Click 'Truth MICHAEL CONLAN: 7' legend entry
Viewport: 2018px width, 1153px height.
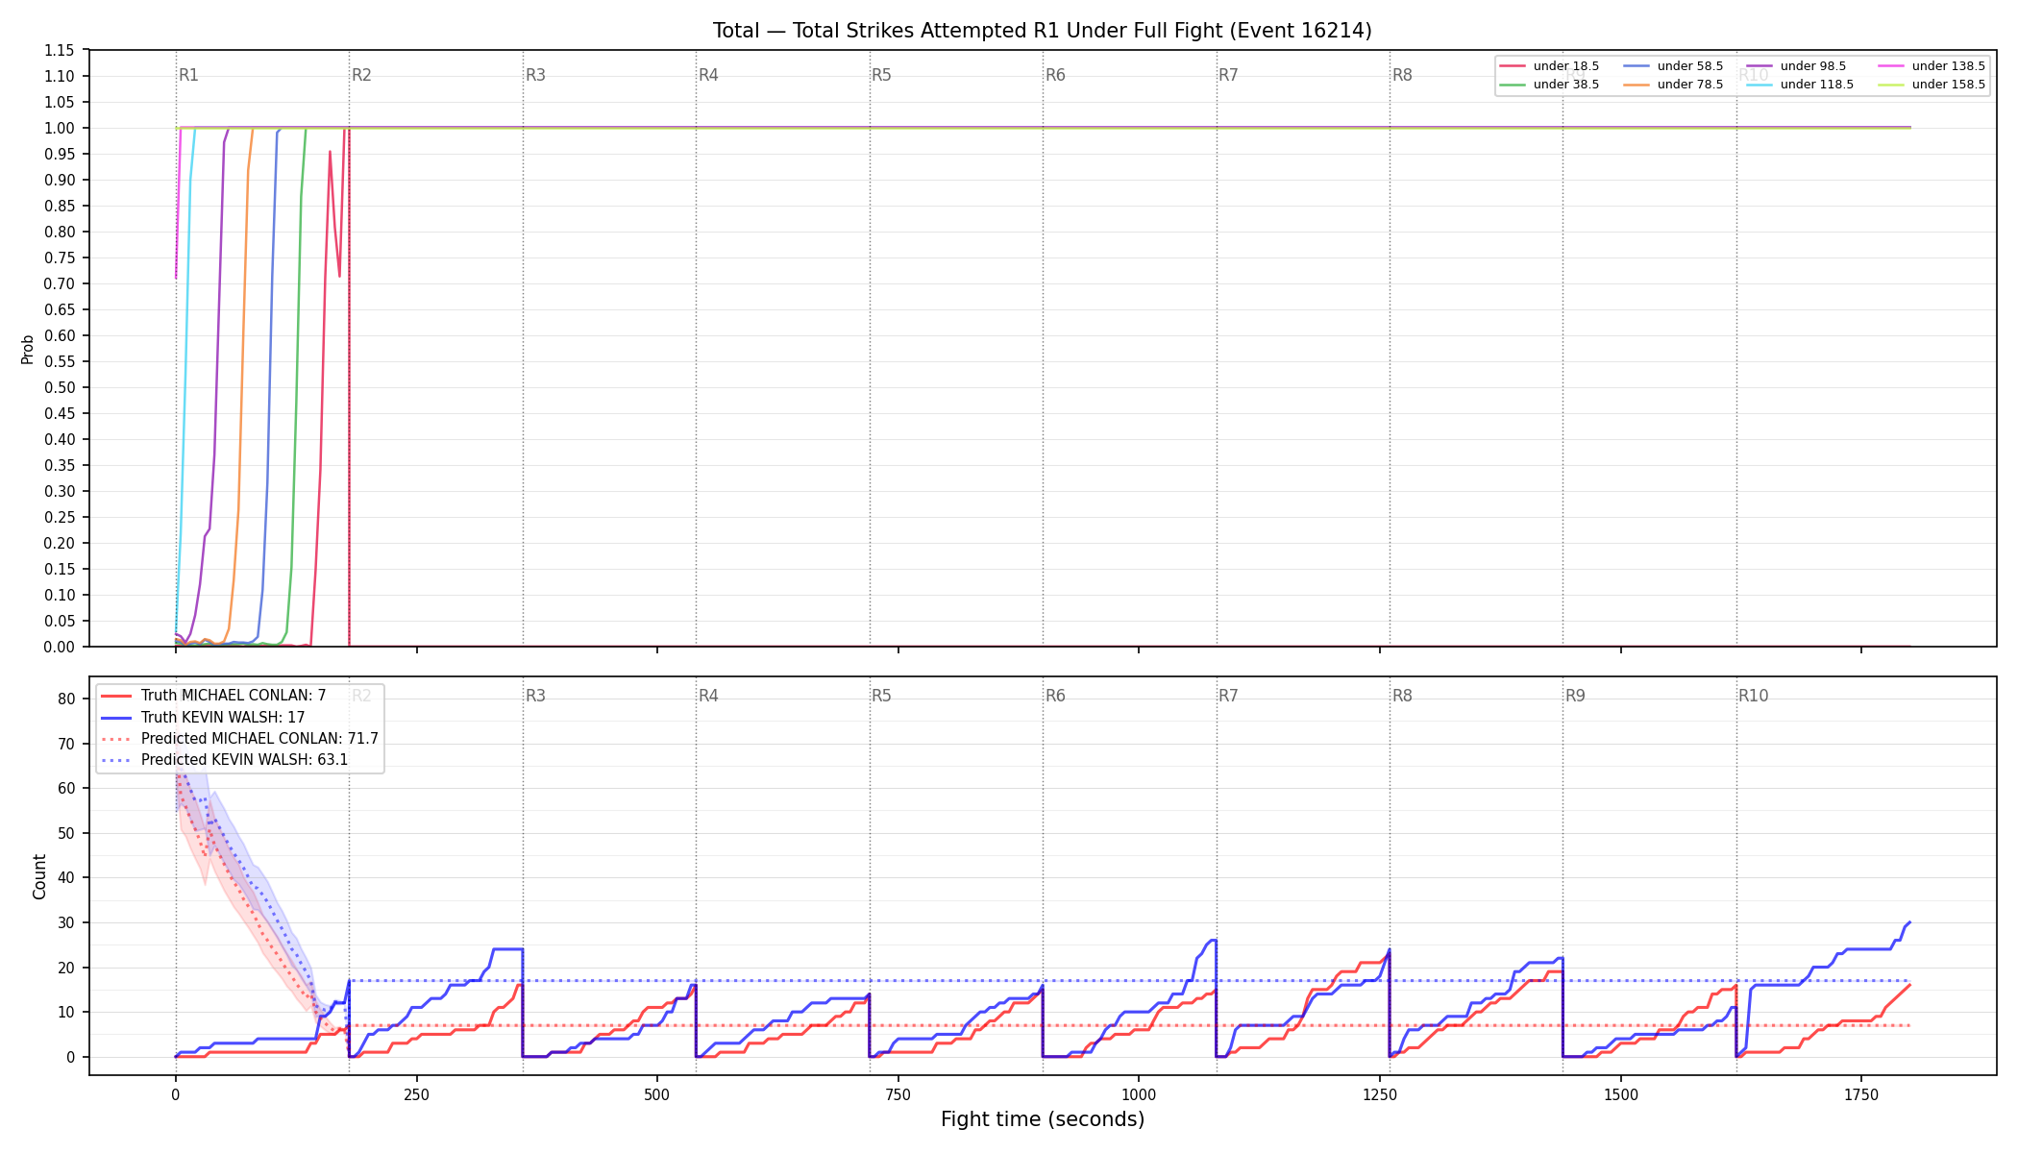tap(214, 696)
